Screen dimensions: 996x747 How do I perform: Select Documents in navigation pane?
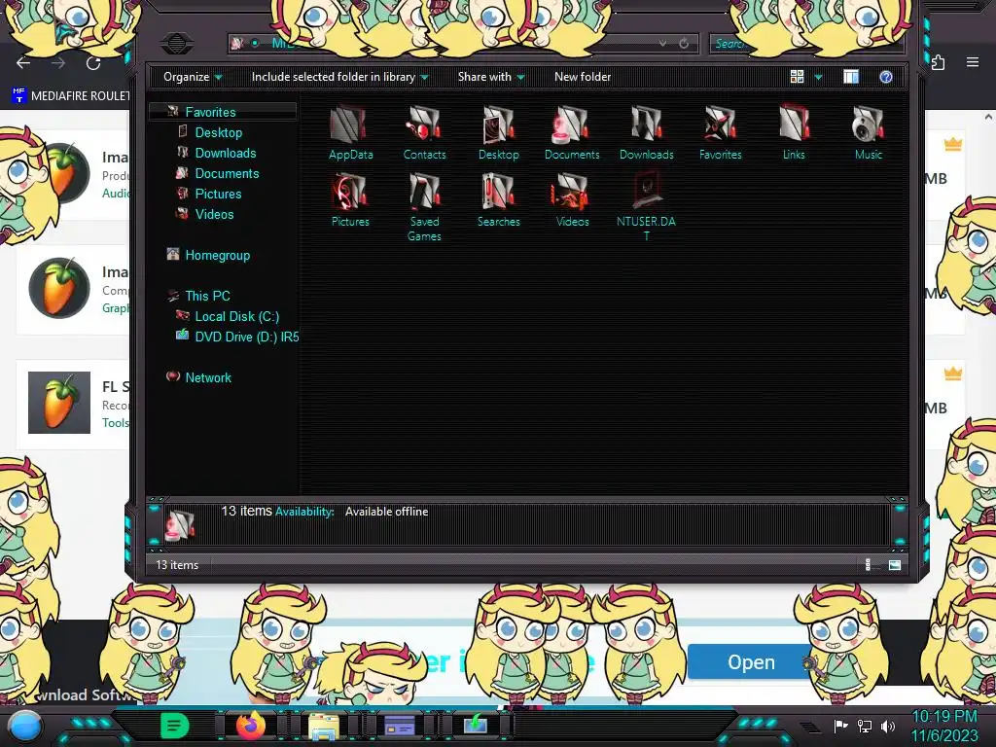[226, 173]
